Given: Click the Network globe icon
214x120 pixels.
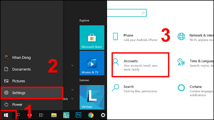Looking at the screenshot, I should pos(181,36).
